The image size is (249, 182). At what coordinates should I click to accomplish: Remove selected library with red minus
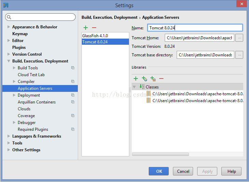tap(161, 79)
